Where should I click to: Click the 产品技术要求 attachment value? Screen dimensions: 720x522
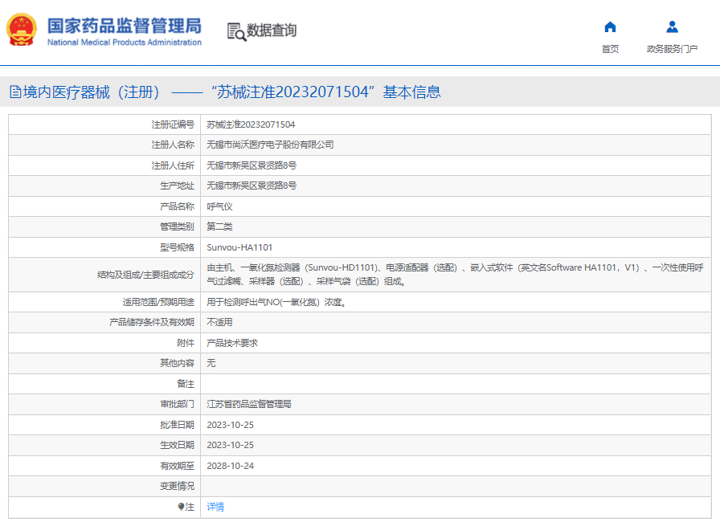[232, 343]
